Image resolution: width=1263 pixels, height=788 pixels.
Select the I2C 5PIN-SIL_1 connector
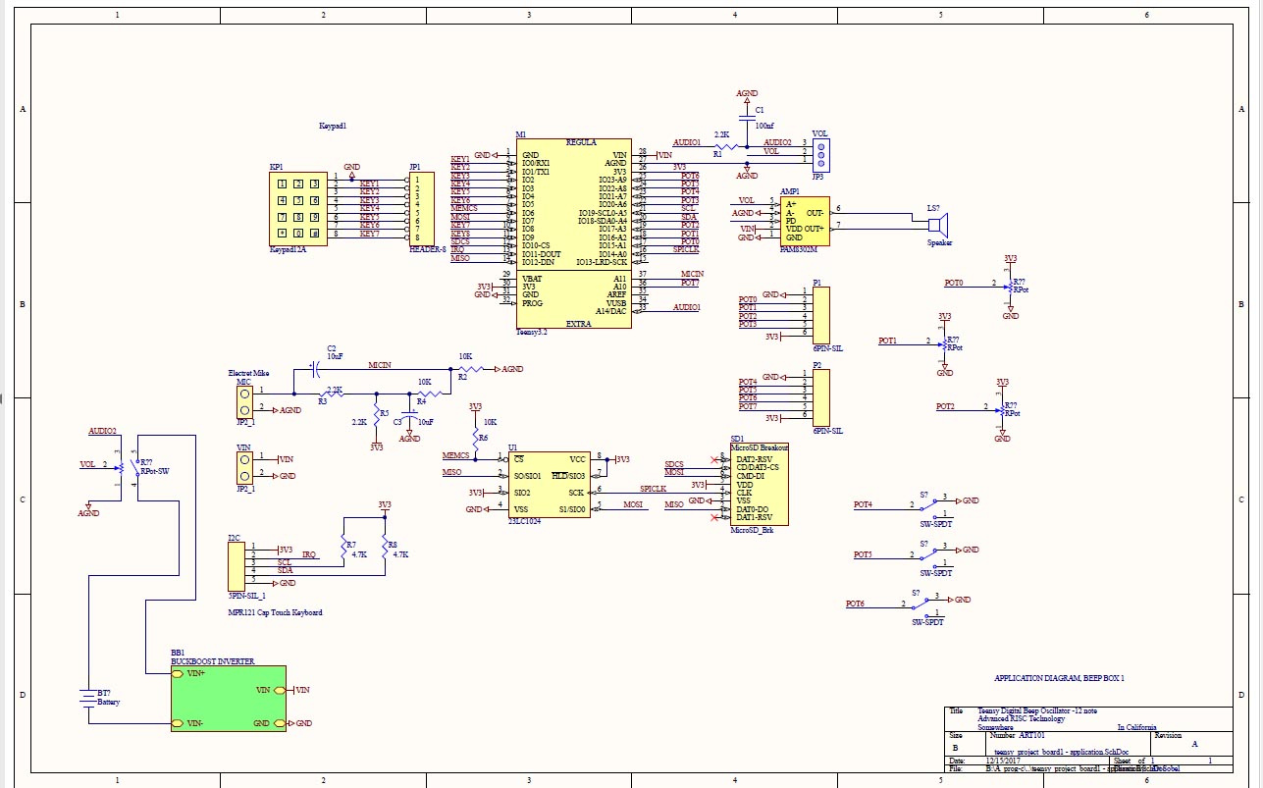(236, 564)
